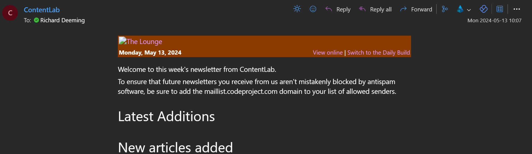The height and width of the screenshot is (154, 532).
Task: Click the blue pyramid add-in icon
Action: [460, 9]
